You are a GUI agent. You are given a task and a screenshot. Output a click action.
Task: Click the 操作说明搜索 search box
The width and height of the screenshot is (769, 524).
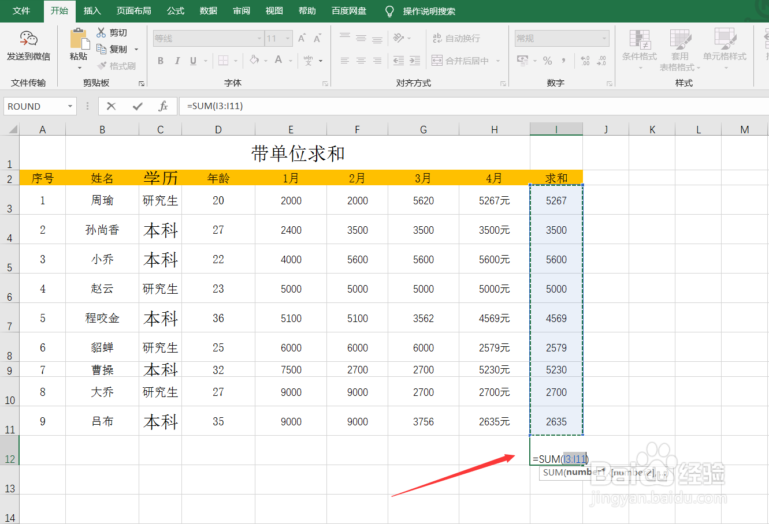point(429,11)
